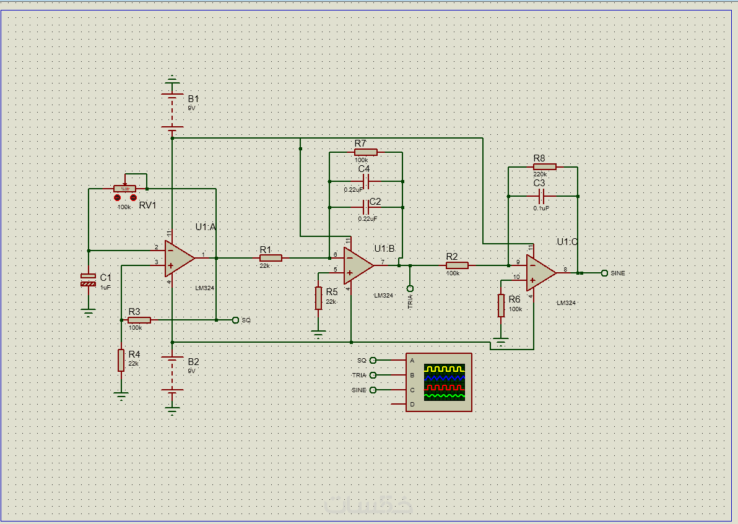Select resistor R8 symbol
Viewport: 738px width, 524px height.
click(545, 166)
